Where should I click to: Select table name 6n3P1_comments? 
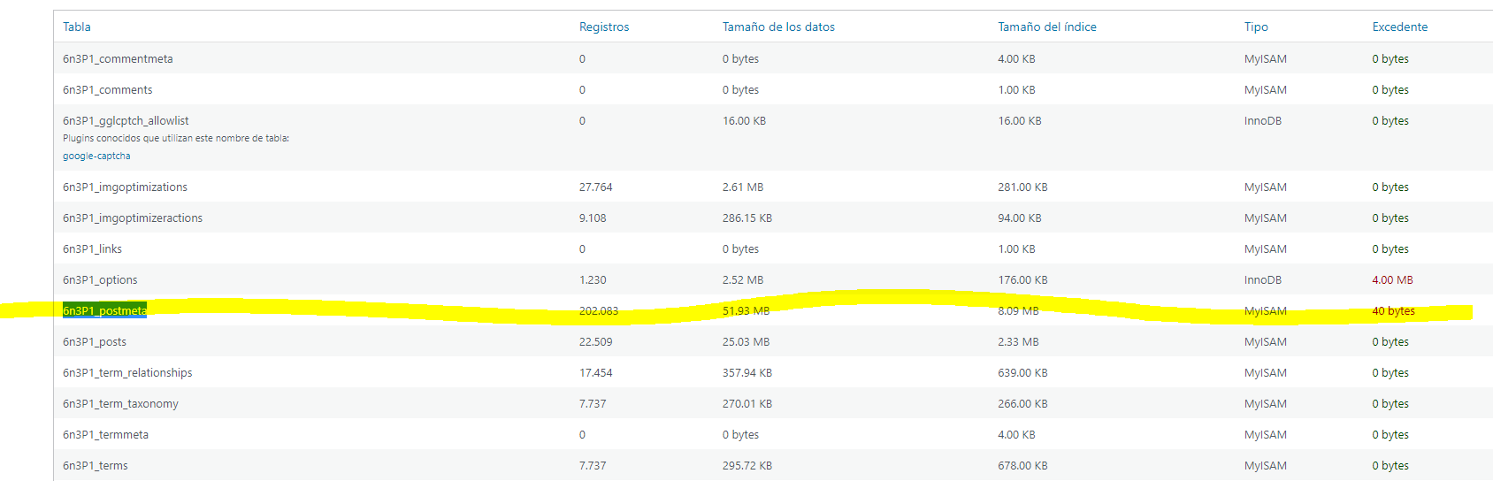107,90
